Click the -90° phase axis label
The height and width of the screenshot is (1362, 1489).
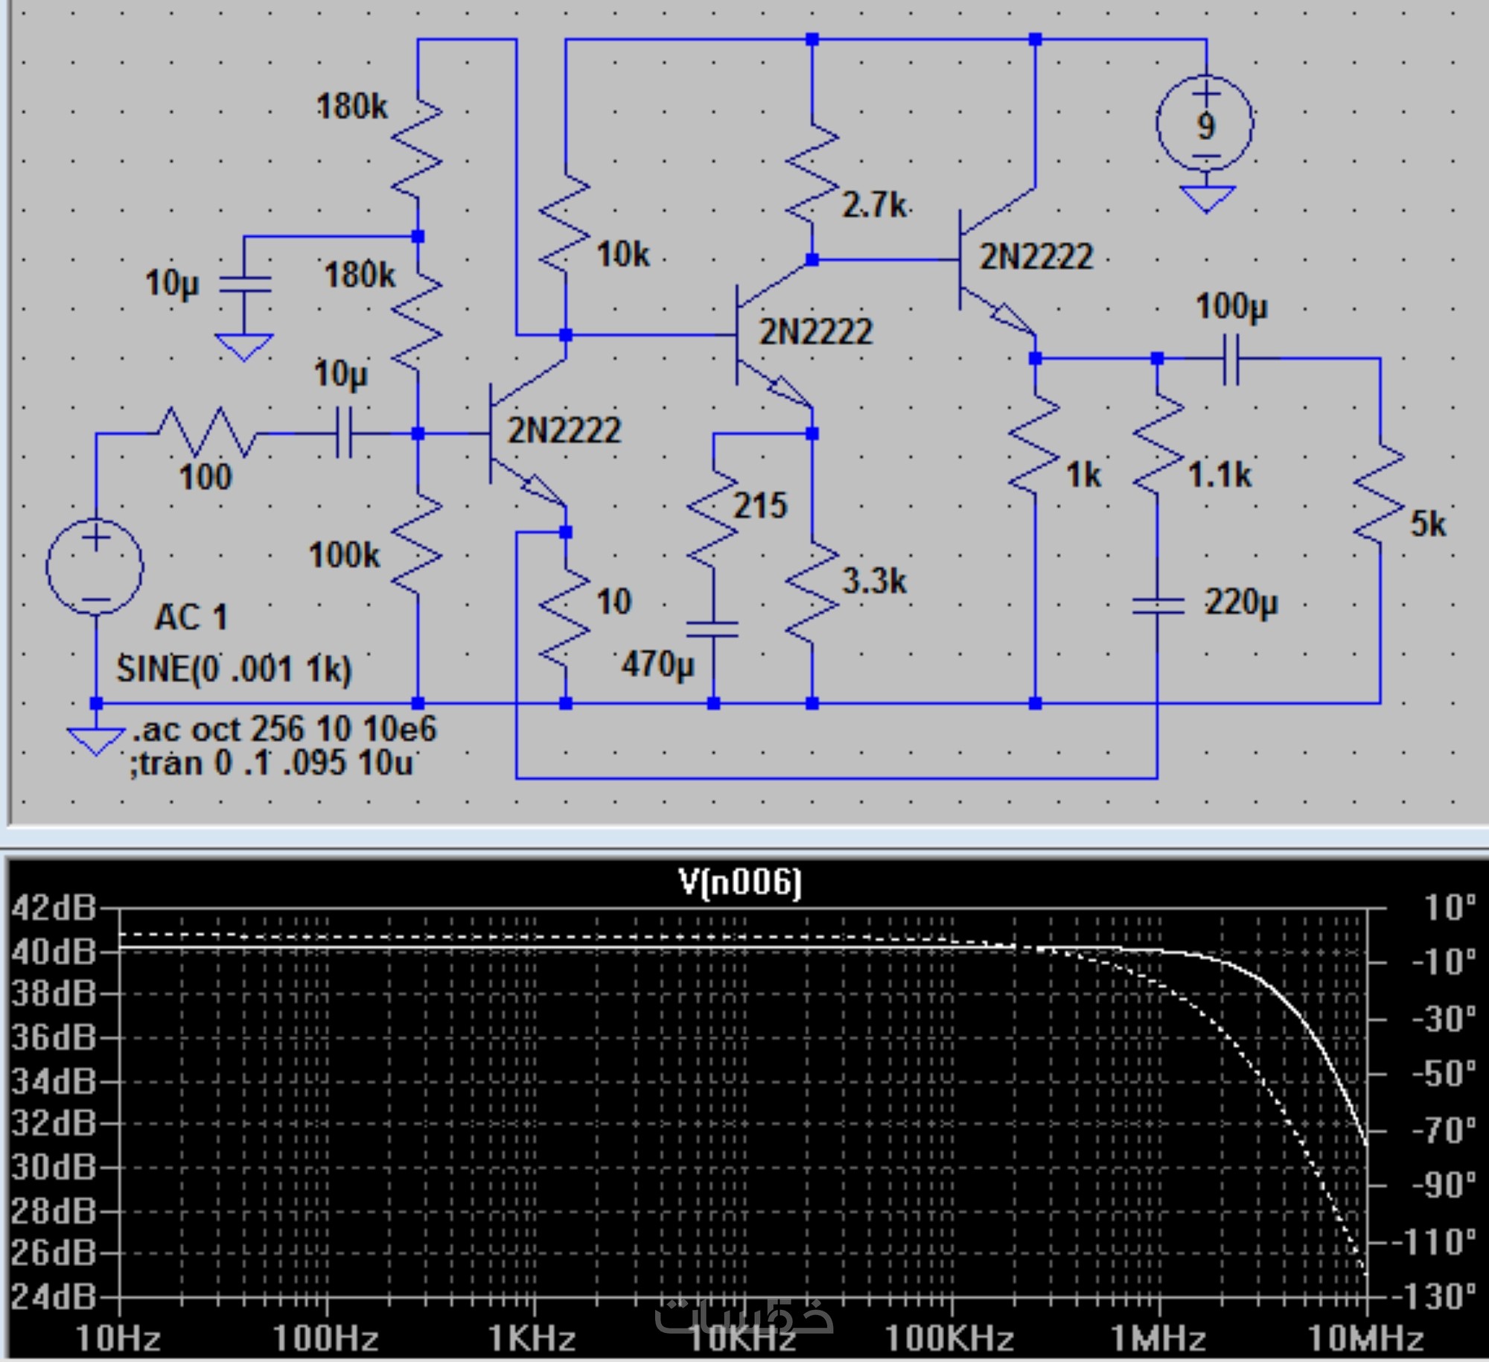[1442, 1185]
